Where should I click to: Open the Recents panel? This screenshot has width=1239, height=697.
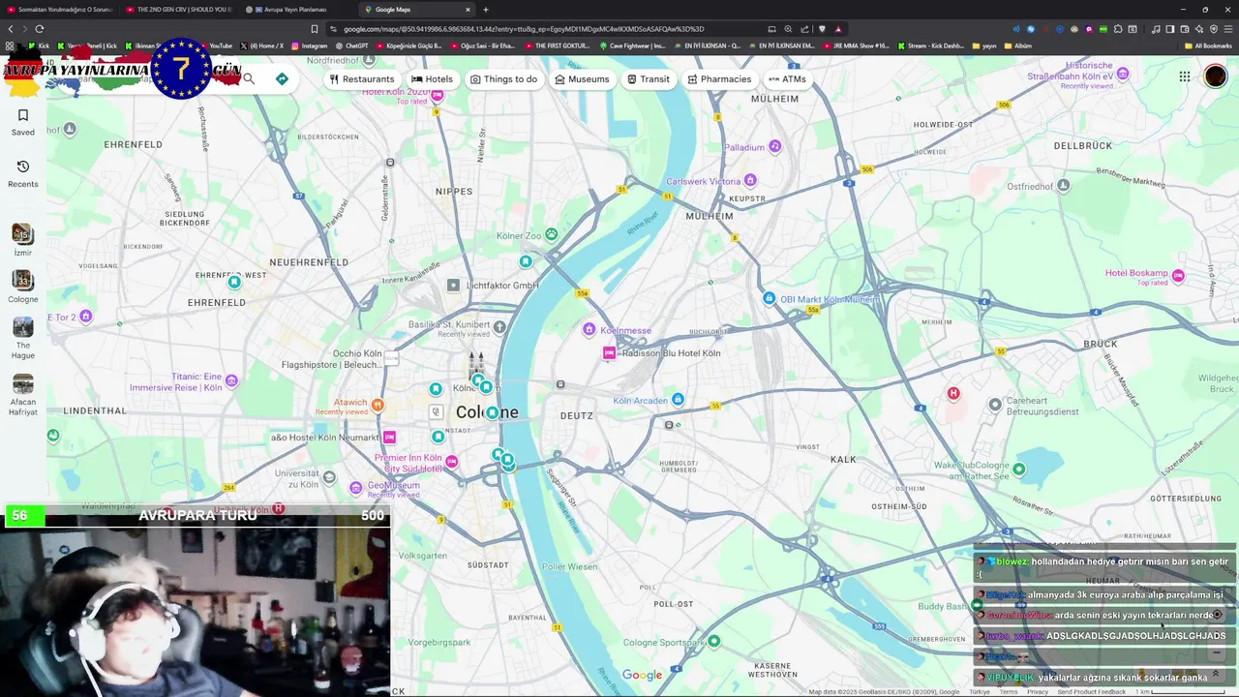tap(23, 174)
